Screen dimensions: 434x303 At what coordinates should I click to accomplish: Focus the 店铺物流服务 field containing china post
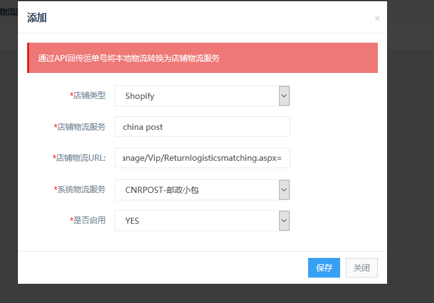pyautogui.click(x=202, y=127)
